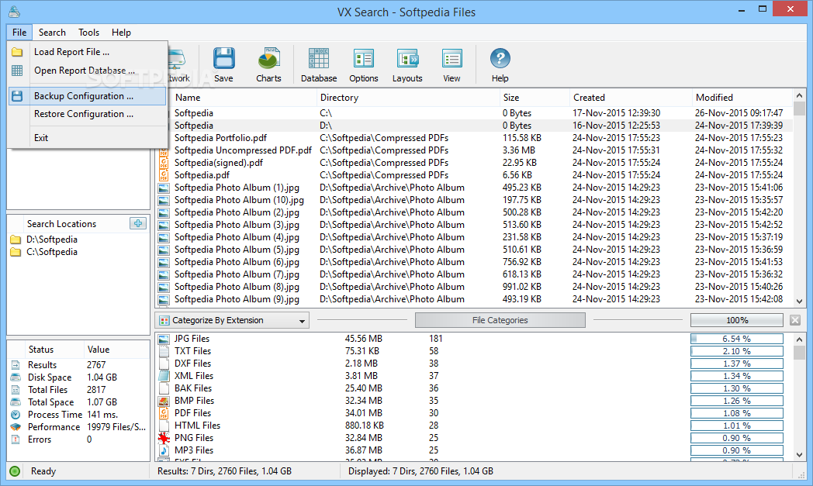Select the HTML Files category row

[474, 426]
